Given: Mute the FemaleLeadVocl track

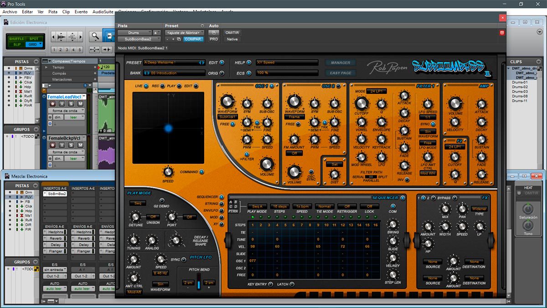Looking at the screenshot, I should point(80,104).
